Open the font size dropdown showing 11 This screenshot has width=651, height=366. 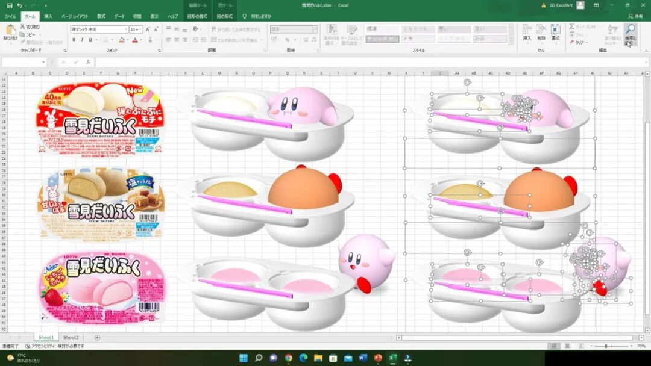point(140,29)
